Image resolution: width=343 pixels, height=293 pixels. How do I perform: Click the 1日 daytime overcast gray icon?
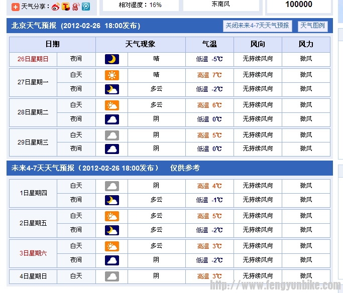[112, 186]
